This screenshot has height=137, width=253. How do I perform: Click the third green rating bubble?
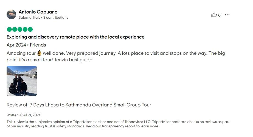coord(20,29)
